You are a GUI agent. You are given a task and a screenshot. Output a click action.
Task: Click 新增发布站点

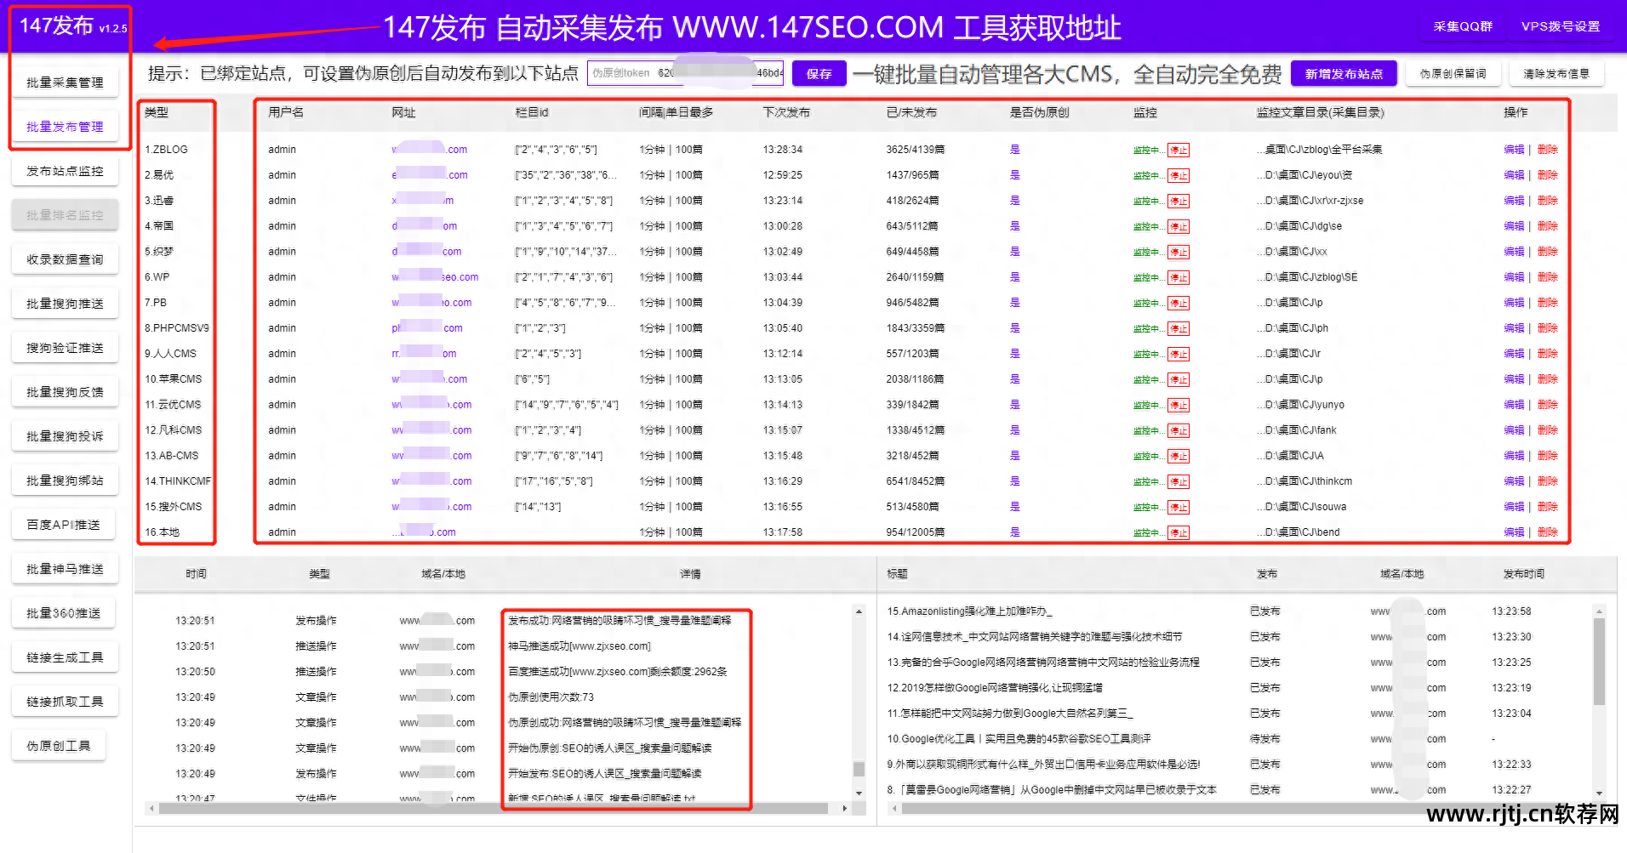point(1344,73)
